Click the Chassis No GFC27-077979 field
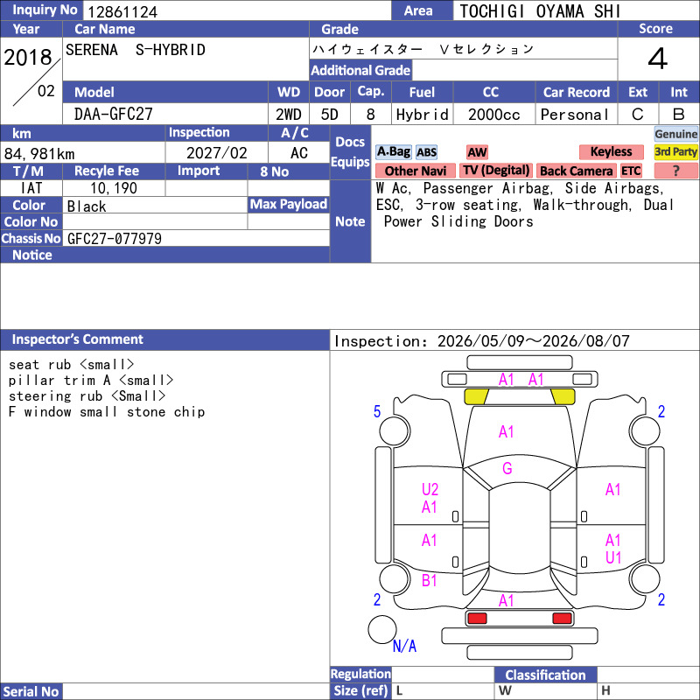 coord(196,238)
